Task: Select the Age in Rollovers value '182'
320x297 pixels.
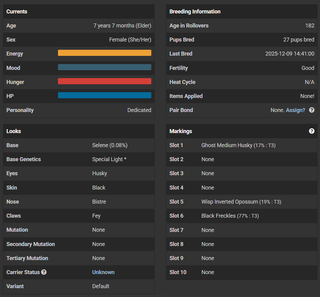Action: click(x=310, y=26)
